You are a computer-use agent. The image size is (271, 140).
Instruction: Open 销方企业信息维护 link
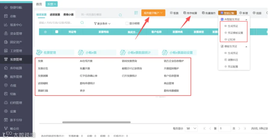(x=174, y=61)
